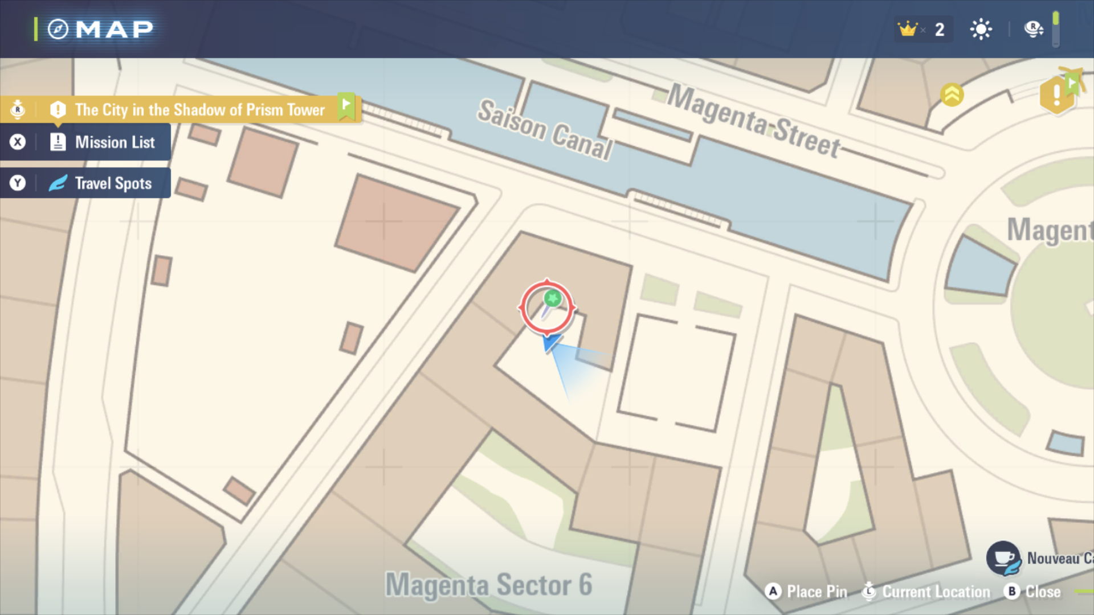Screen dimensions: 1094x615
Task: Click Current Location button
Action: pos(926,592)
